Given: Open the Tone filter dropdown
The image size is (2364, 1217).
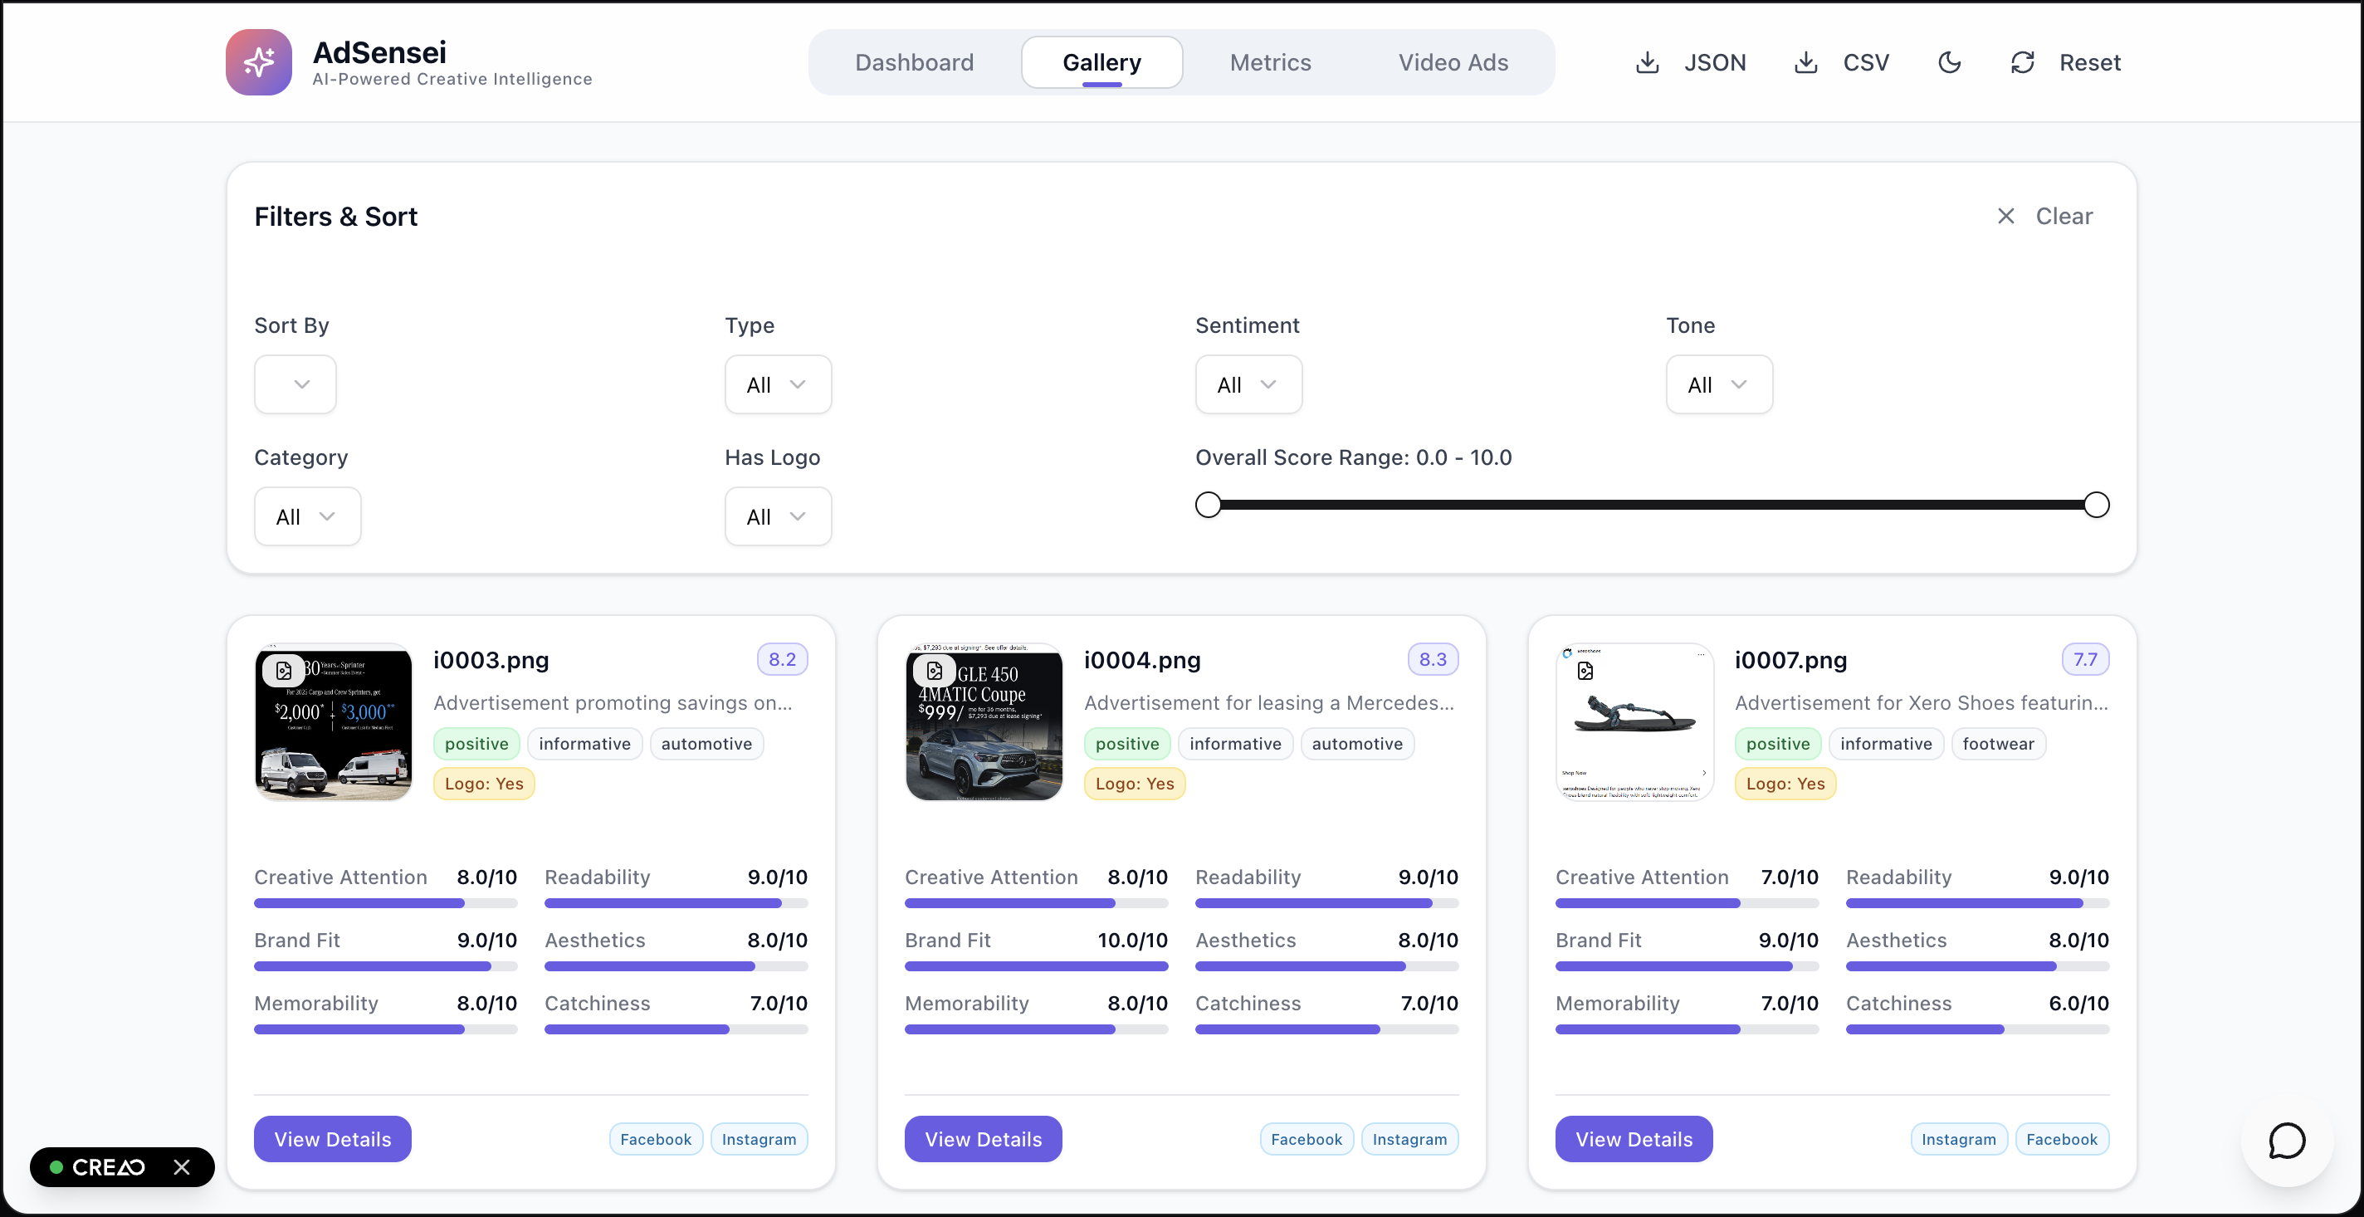Looking at the screenshot, I should [x=1718, y=384].
